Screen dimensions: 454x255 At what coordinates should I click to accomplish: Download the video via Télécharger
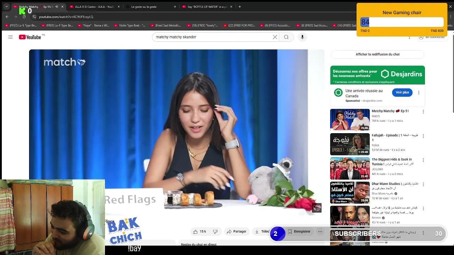(262, 232)
